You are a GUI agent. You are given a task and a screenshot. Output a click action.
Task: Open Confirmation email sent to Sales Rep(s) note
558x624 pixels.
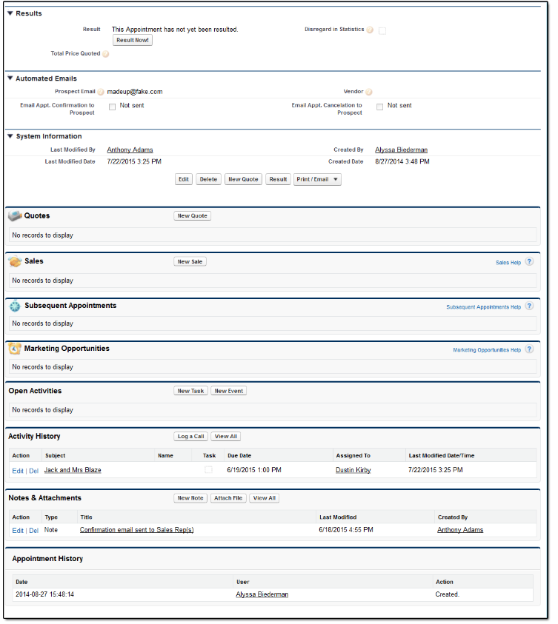click(x=136, y=530)
